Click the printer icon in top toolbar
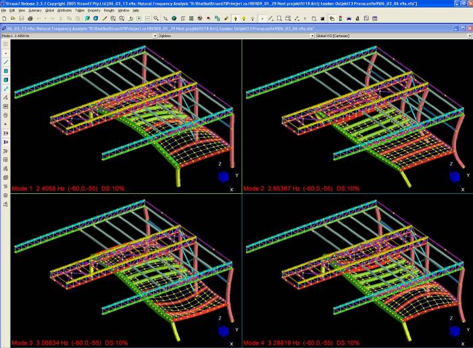 [x=30, y=18]
